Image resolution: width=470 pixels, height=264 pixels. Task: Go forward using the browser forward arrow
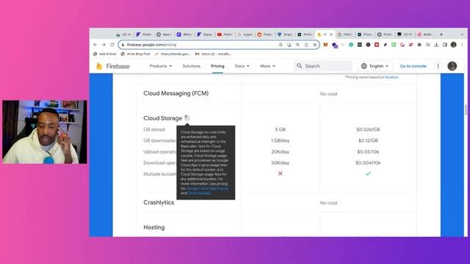(x=104, y=45)
